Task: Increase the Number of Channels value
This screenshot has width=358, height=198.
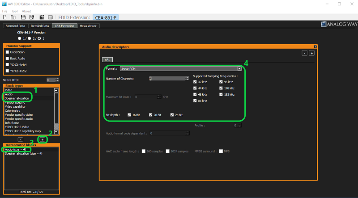Action: point(187,77)
